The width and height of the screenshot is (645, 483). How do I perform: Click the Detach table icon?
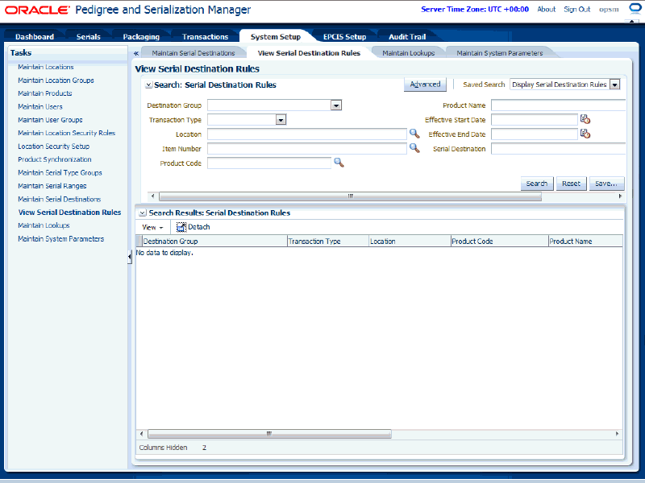[181, 227]
